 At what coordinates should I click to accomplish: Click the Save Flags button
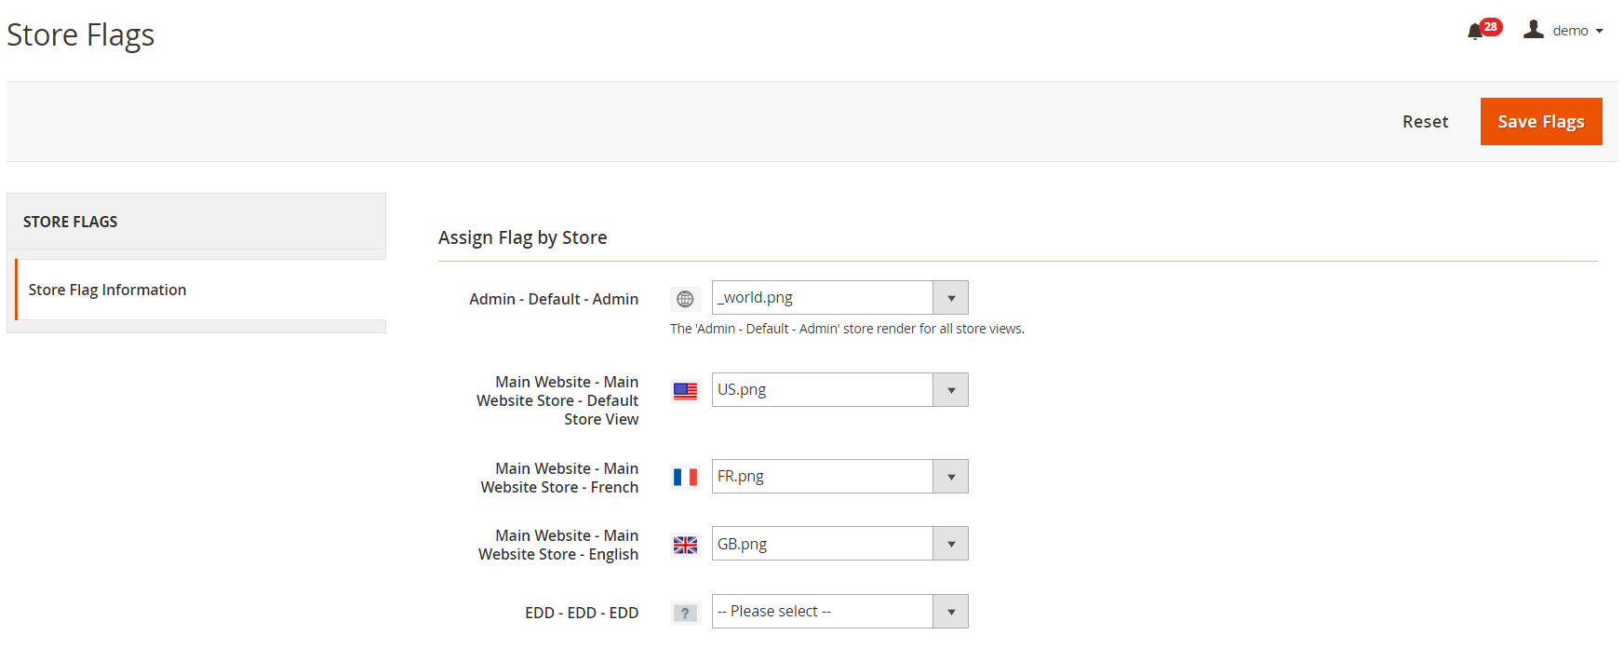tap(1541, 122)
